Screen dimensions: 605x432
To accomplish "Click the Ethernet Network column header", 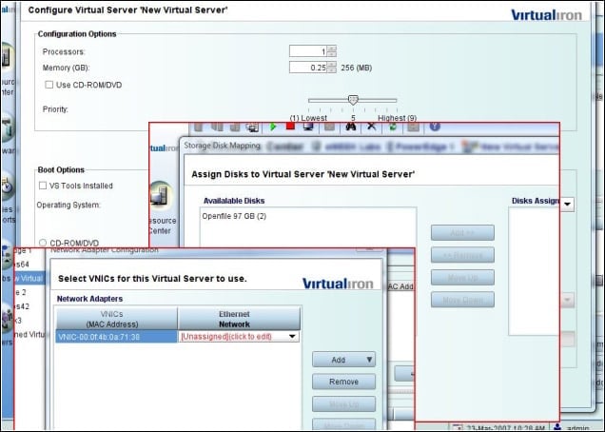I will coord(239,319).
